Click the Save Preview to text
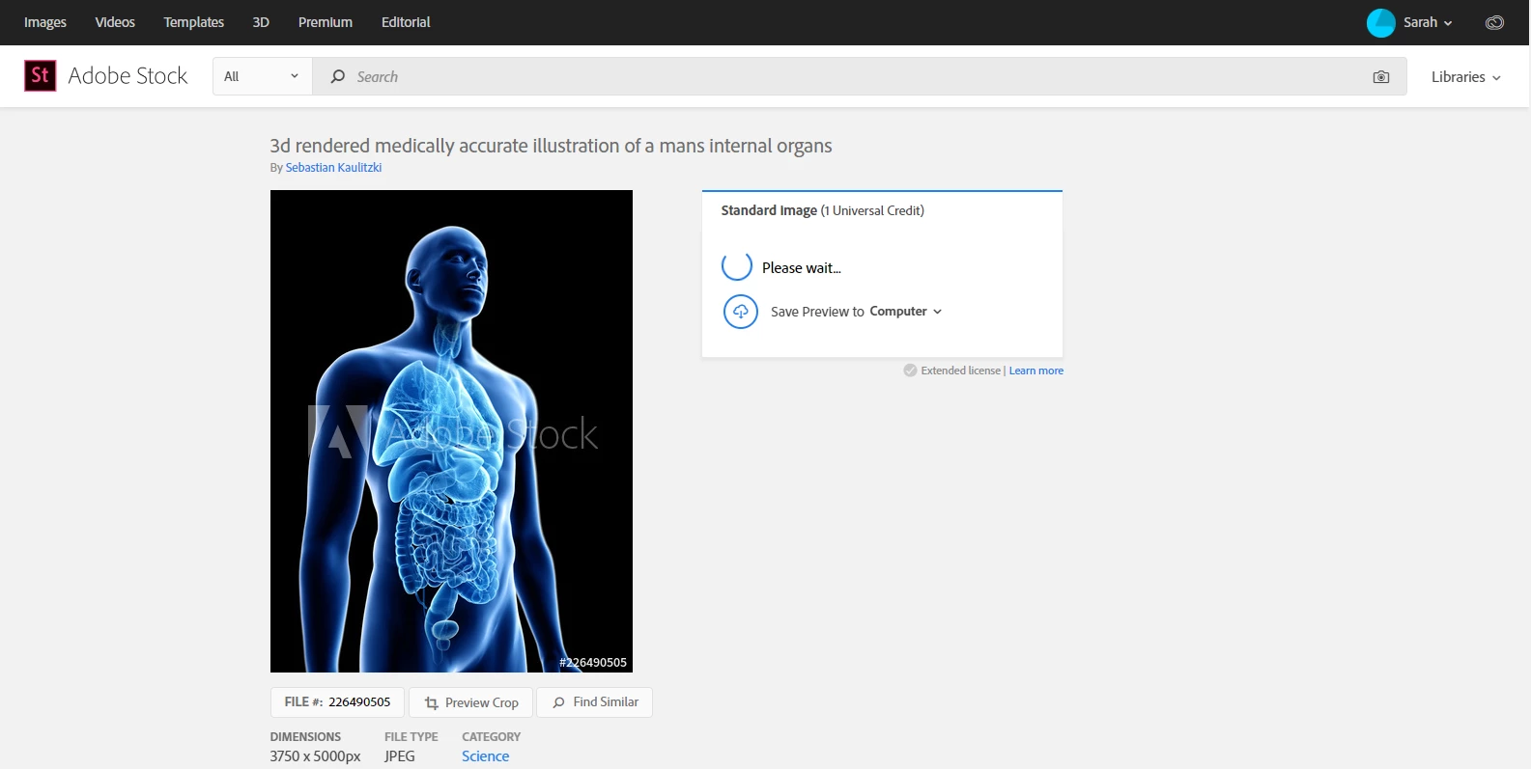This screenshot has width=1531, height=769. tap(817, 312)
